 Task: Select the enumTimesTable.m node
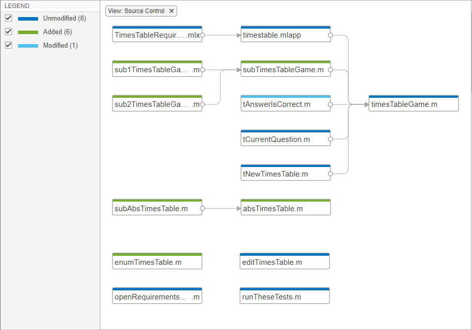tap(158, 262)
